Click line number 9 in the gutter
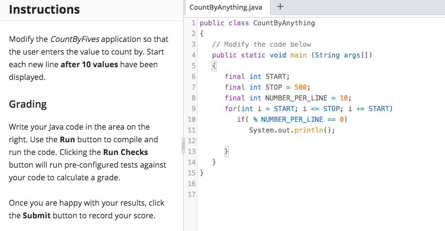 pyautogui.click(x=193, y=109)
